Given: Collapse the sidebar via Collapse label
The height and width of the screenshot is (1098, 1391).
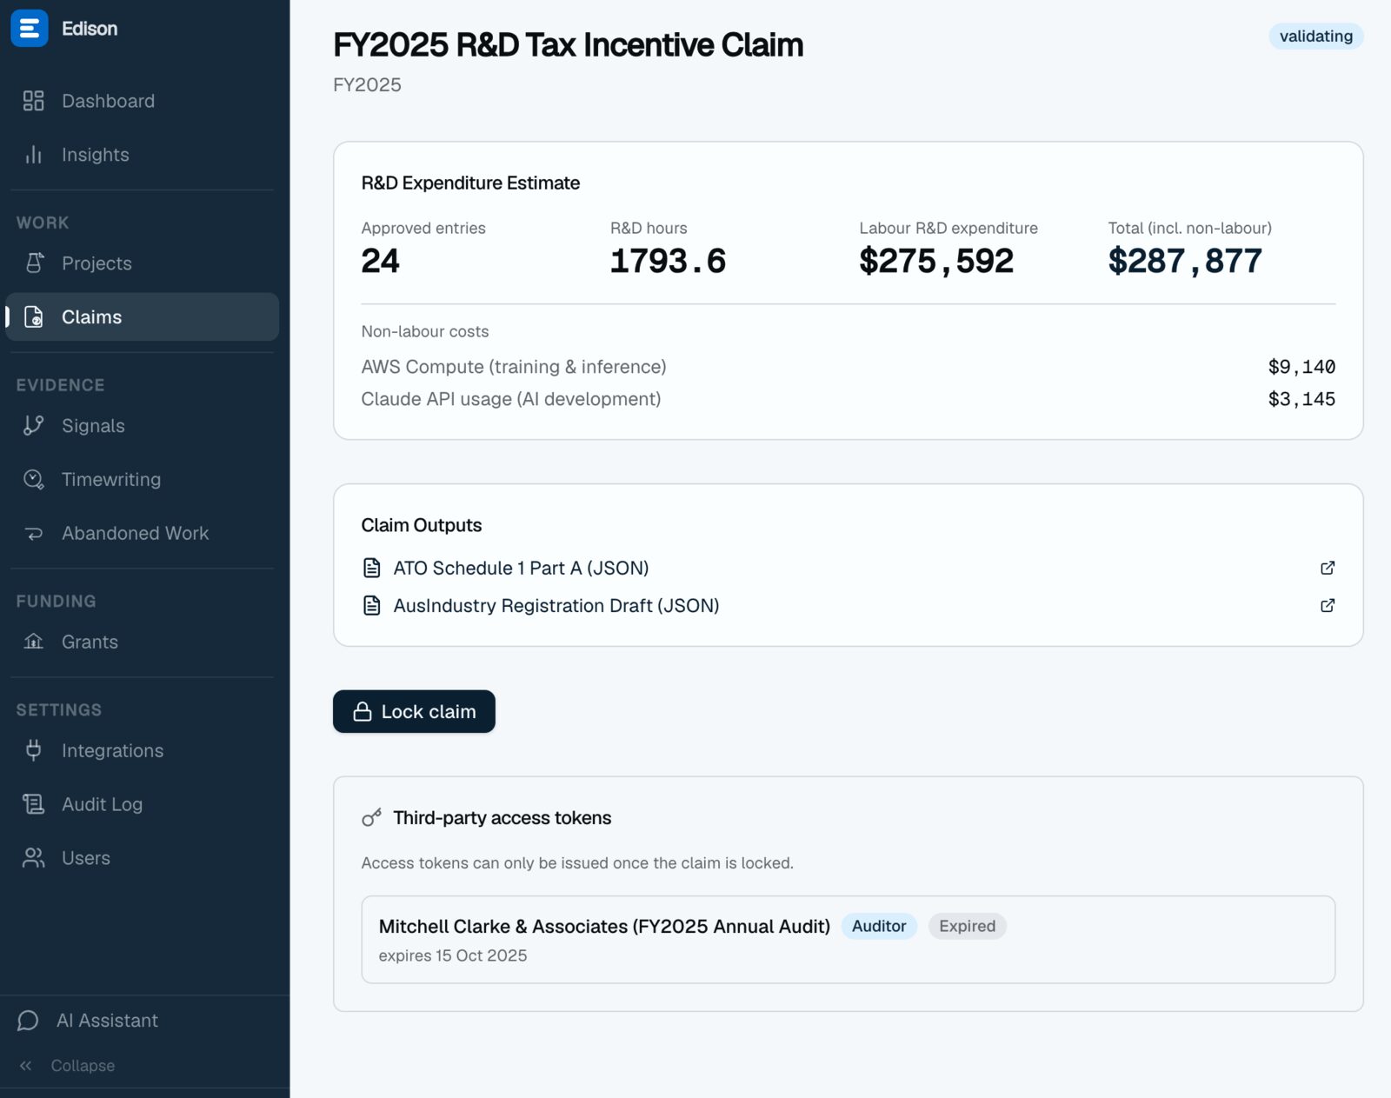Looking at the screenshot, I should (x=83, y=1066).
